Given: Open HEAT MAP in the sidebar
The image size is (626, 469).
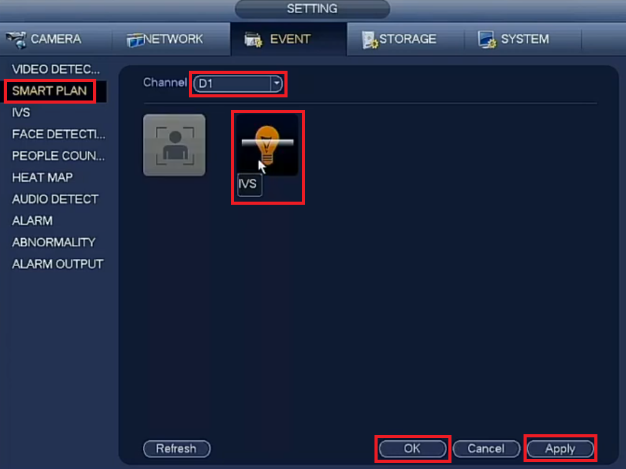Looking at the screenshot, I should pos(42,177).
